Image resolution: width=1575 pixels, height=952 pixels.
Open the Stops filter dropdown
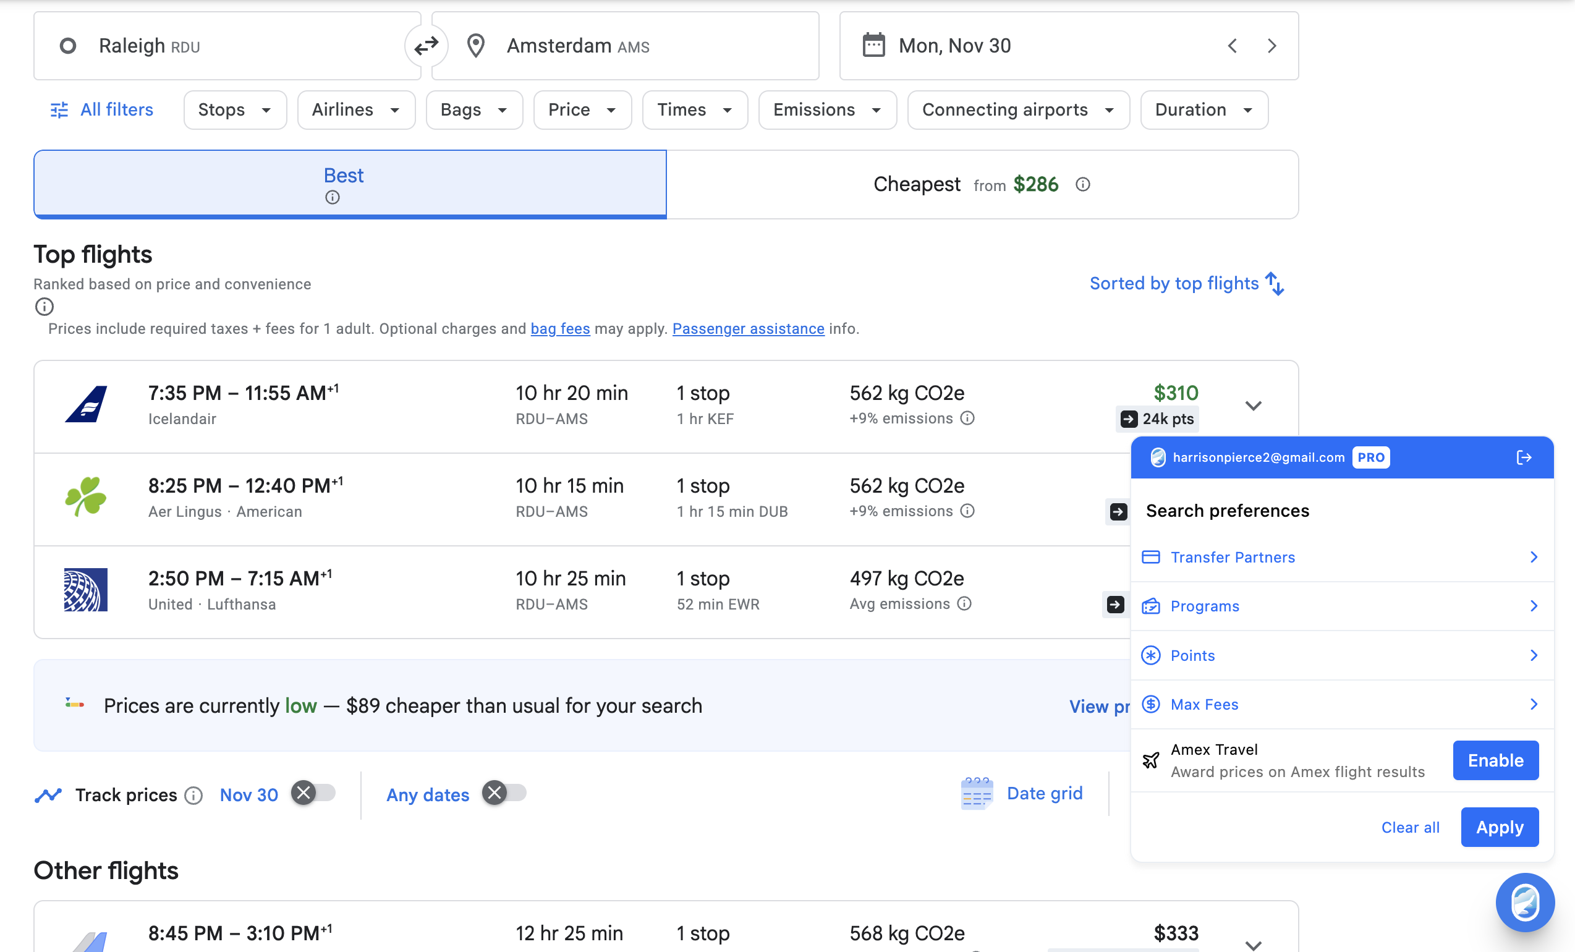[x=235, y=110]
